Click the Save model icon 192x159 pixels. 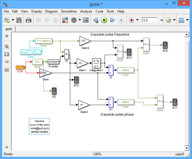click(x=19, y=20)
